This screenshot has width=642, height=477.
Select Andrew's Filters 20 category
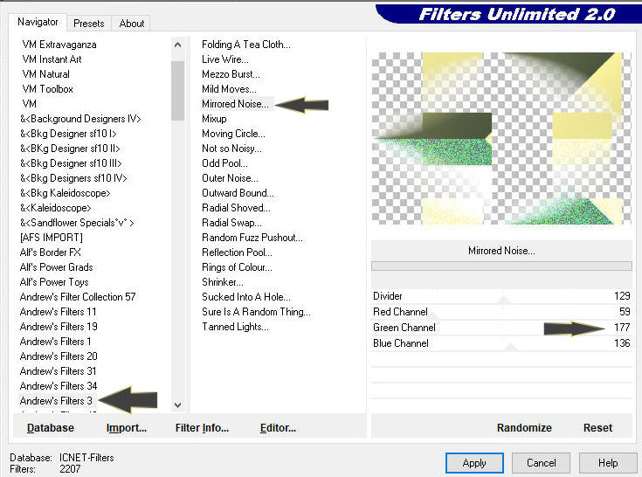coord(59,356)
